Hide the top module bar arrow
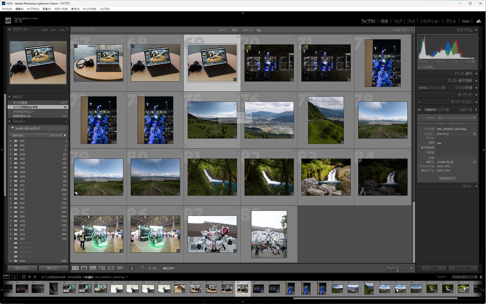486x304 pixels. tap(243, 13)
